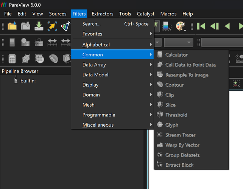The image size is (243, 189).
Task: Open the empty component dropdown in toolbar
Action: 179,42
